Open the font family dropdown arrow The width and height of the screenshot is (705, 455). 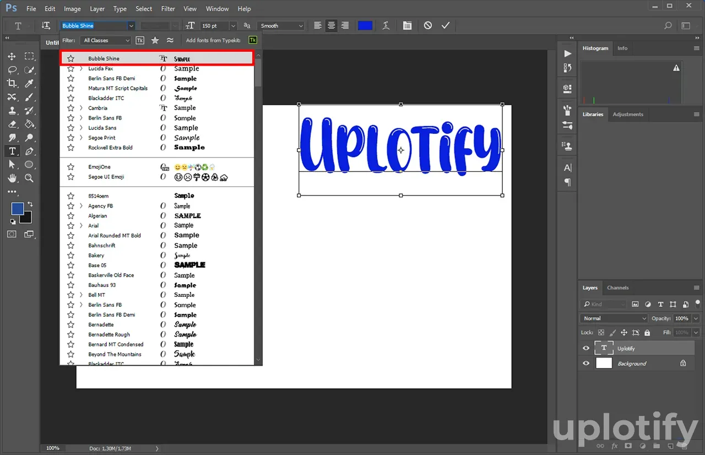(131, 26)
